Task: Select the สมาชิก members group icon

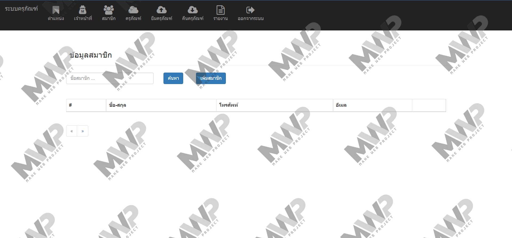Action: tap(109, 10)
